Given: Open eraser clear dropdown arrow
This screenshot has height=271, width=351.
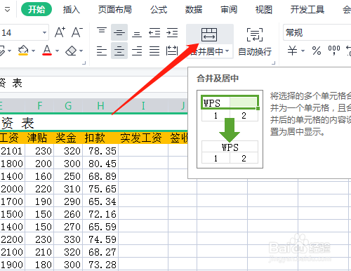Looking at the screenshot, I should (81, 51).
